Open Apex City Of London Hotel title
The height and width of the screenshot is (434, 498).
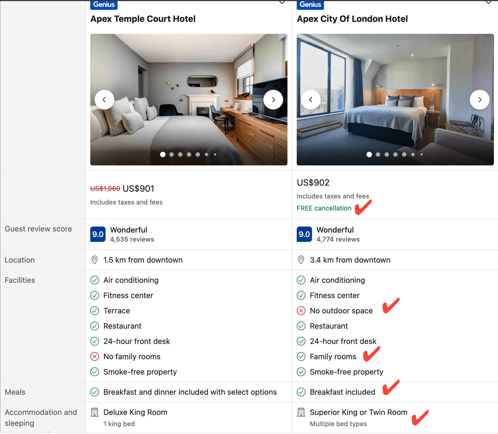(x=352, y=19)
